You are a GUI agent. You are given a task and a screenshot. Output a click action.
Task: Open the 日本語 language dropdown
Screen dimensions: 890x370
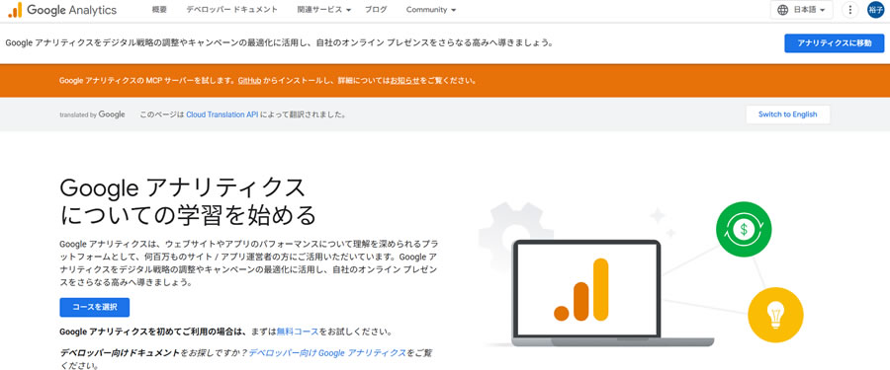coord(801,10)
